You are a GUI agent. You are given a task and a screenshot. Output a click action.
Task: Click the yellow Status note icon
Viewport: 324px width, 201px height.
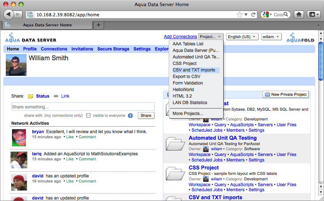pos(31,96)
